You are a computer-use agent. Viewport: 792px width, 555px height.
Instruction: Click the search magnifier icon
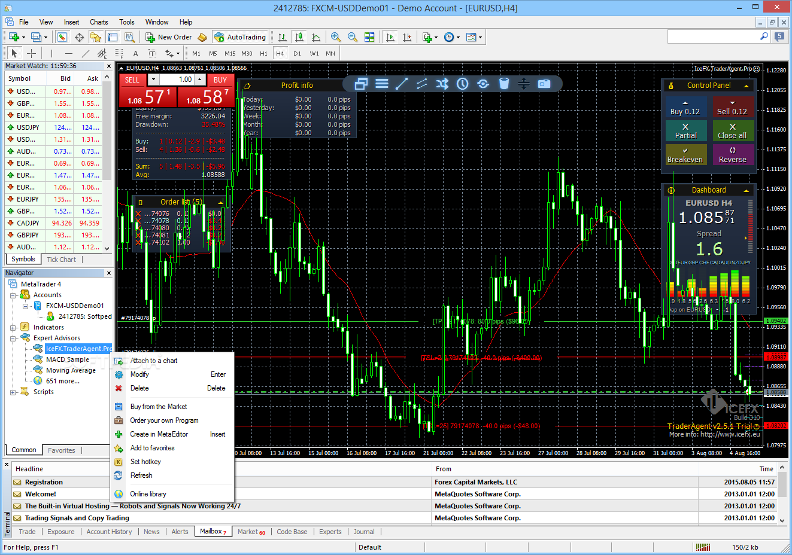[764, 36]
